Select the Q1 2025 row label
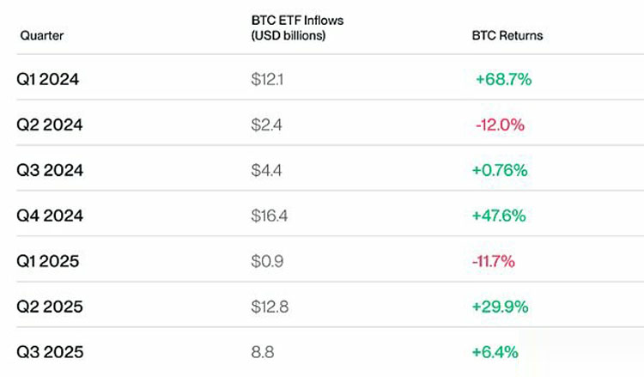The height and width of the screenshot is (377, 644). [48, 261]
